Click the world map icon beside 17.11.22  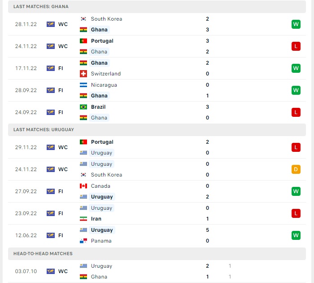tap(50, 68)
